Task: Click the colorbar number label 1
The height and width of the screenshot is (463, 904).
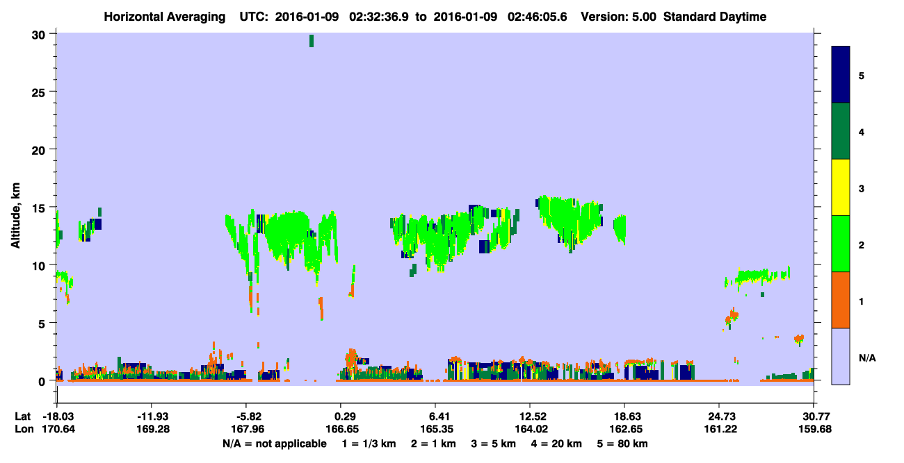Action: [862, 301]
